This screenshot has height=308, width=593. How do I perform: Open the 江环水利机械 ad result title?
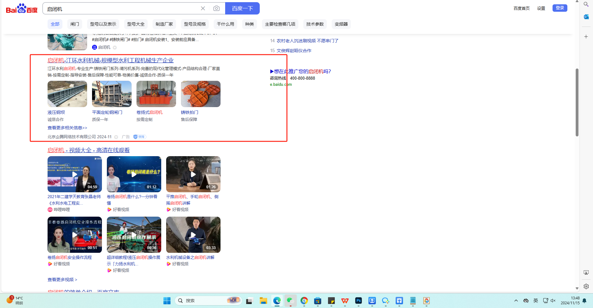click(111, 60)
